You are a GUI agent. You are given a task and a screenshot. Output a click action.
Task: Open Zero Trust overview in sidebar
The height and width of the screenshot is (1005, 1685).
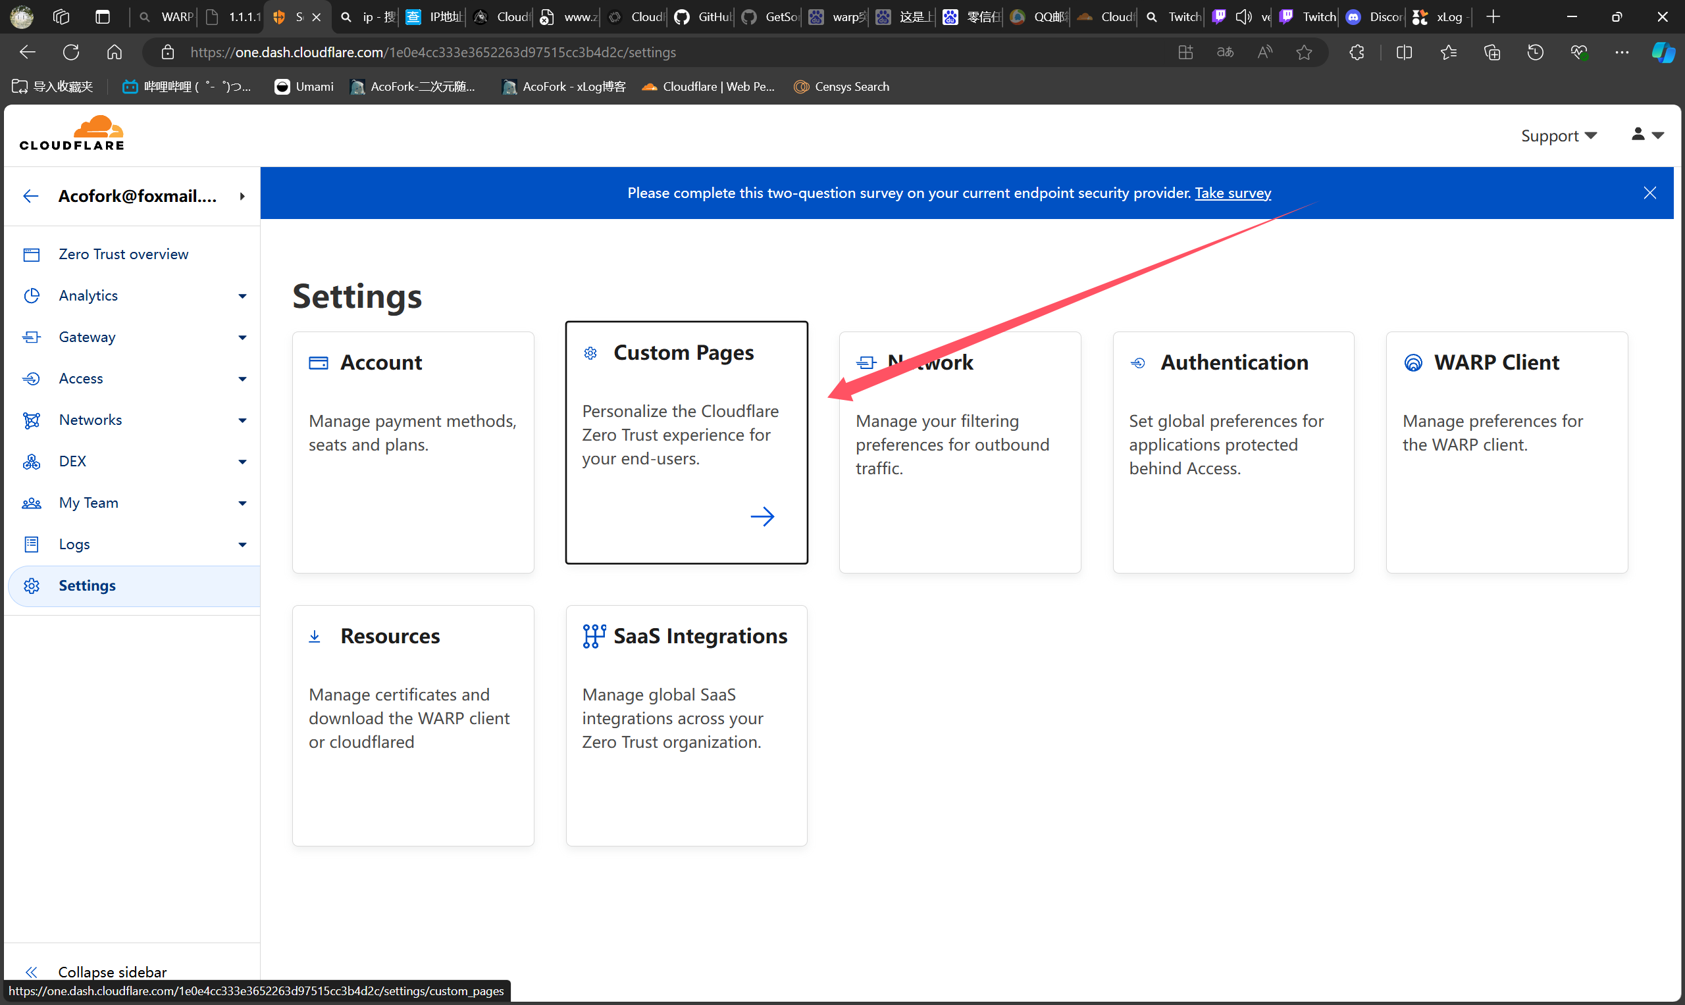point(123,254)
